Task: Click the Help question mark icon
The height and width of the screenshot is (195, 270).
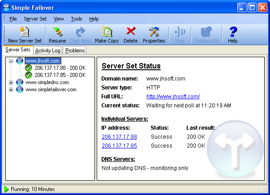Action: point(233,32)
